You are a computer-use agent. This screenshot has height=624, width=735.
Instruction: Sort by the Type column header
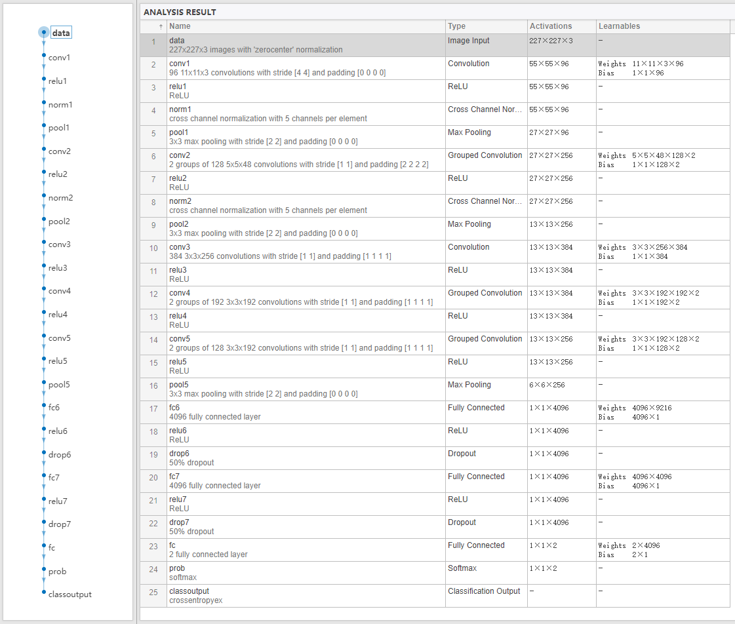(x=486, y=26)
